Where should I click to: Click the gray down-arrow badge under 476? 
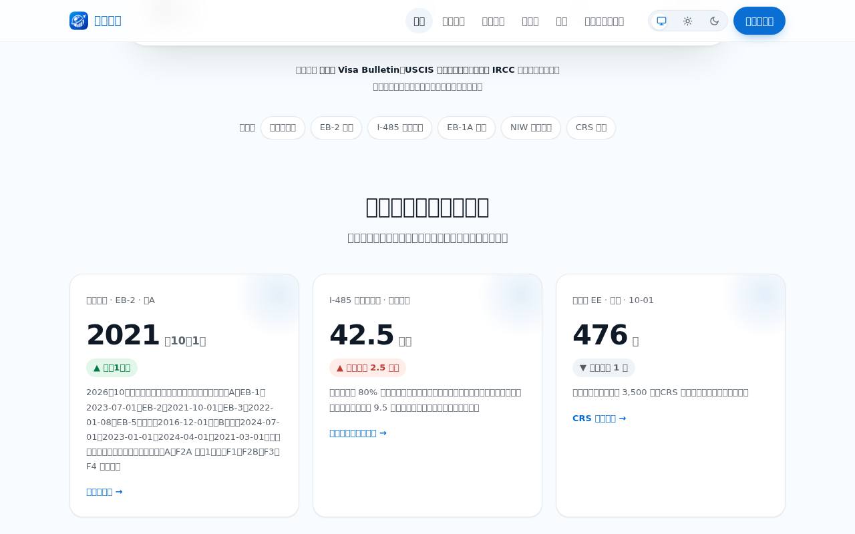[x=604, y=368]
